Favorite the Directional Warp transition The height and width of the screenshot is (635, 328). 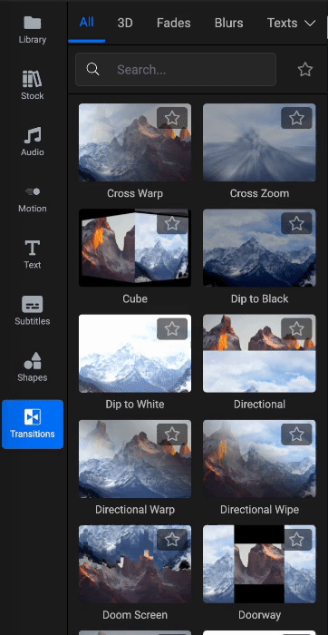tap(172, 435)
